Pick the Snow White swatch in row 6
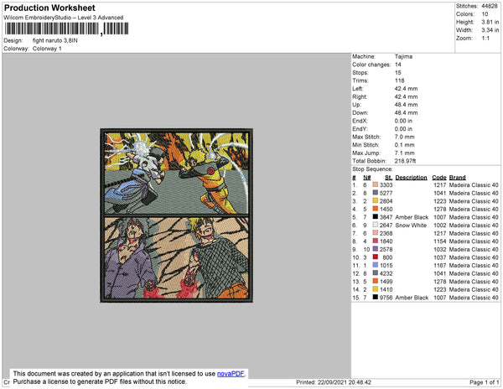Viewport: 503px width, 389px height. 376,225
